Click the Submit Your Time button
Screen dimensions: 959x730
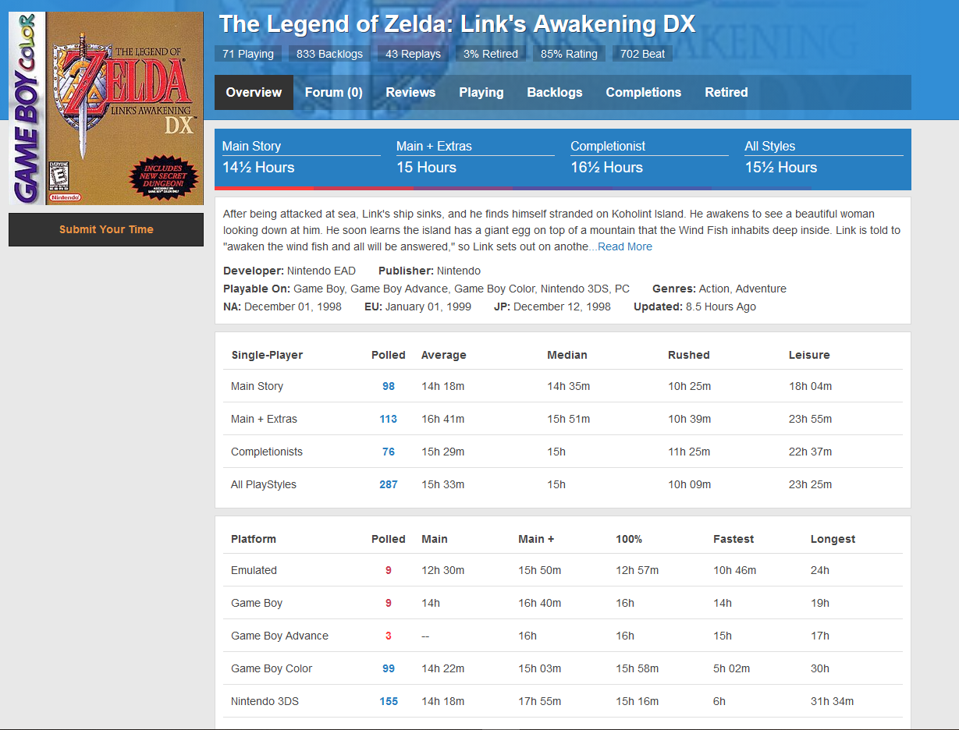tap(106, 229)
